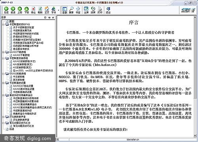Click the 屏保 toolbar icon

93,10
